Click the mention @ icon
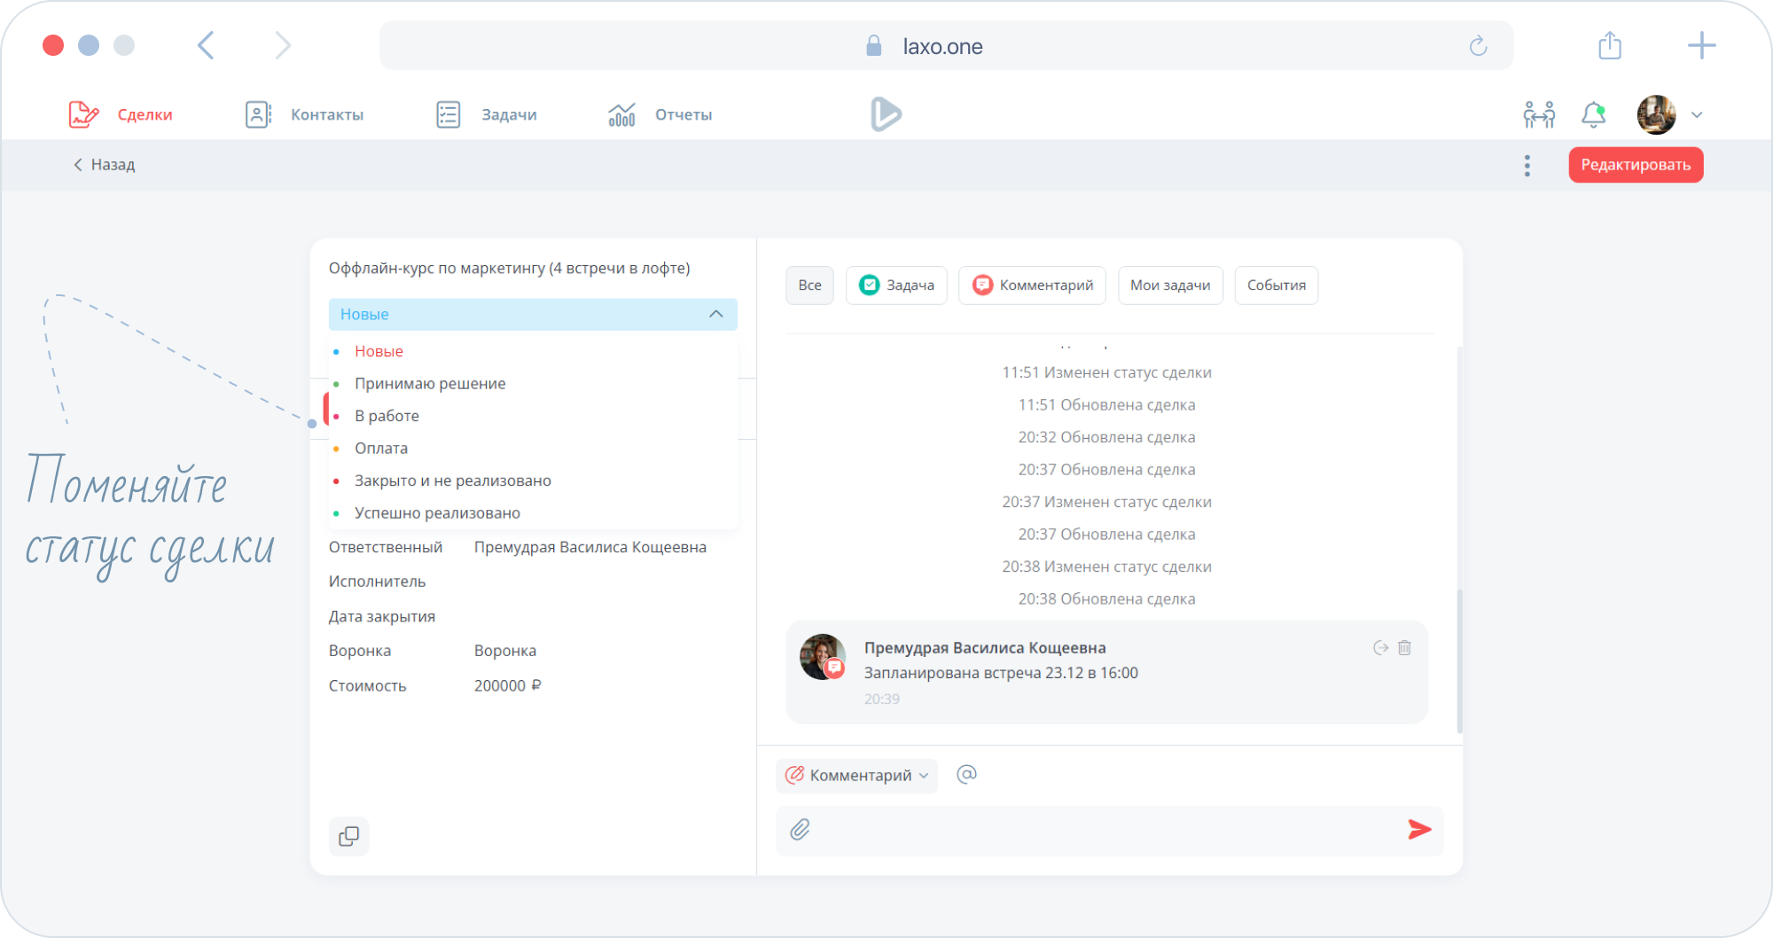The width and height of the screenshot is (1773, 938). tap(966, 775)
